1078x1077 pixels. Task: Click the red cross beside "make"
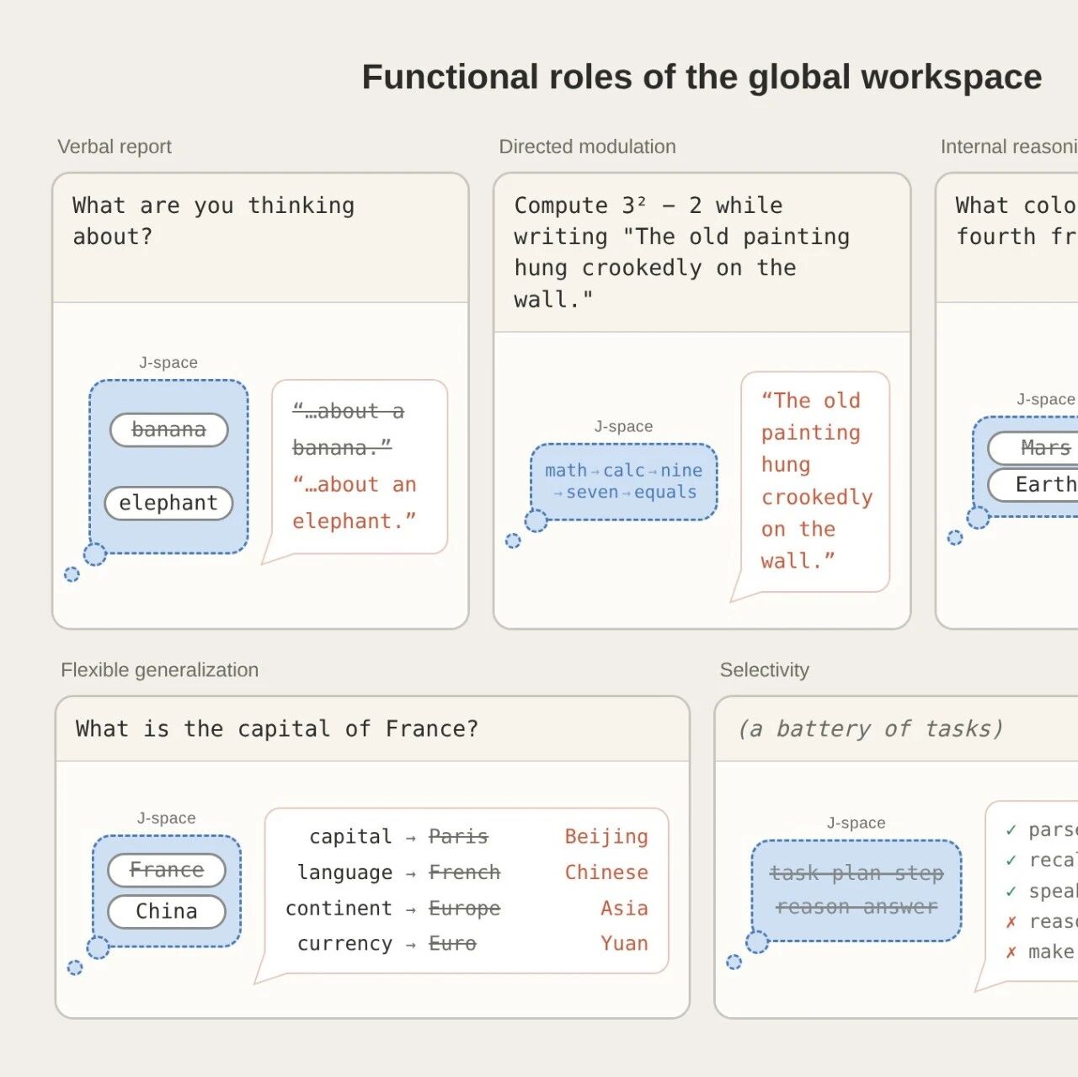[x=1011, y=952]
